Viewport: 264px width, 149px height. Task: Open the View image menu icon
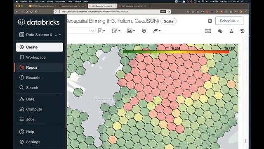131,31
